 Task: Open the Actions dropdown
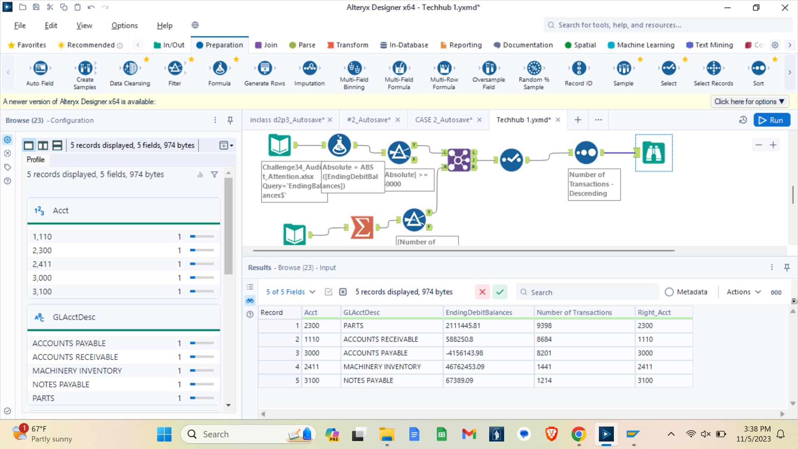pyautogui.click(x=744, y=292)
